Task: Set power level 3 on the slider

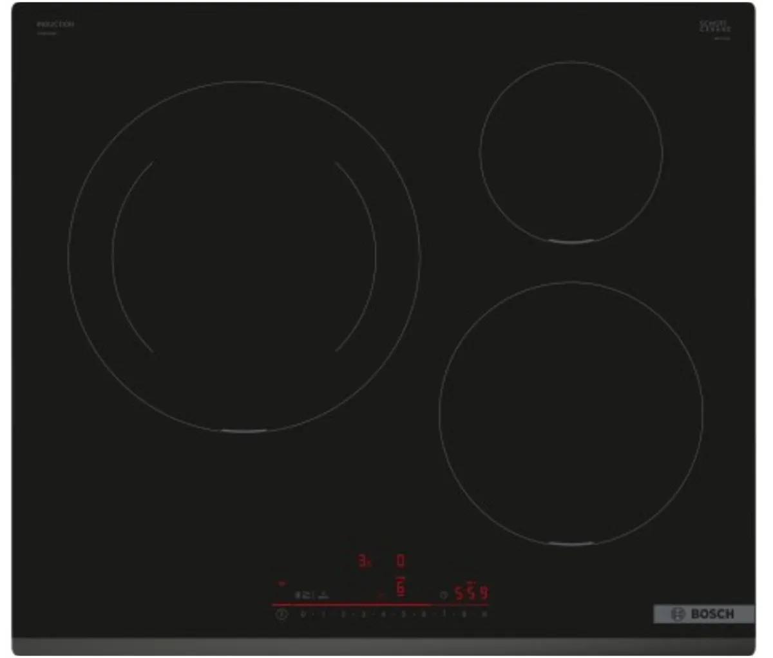Action: click(363, 615)
